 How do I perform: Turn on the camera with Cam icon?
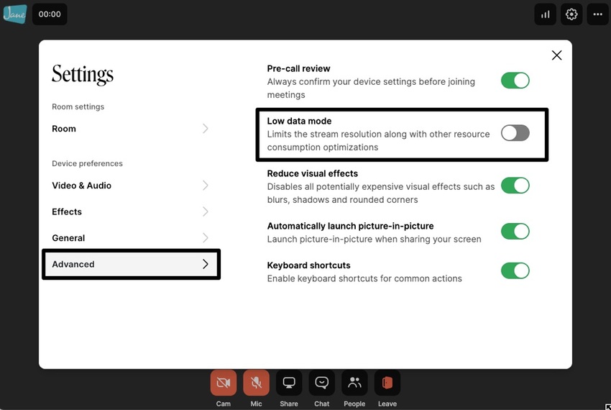pyautogui.click(x=223, y=383)
